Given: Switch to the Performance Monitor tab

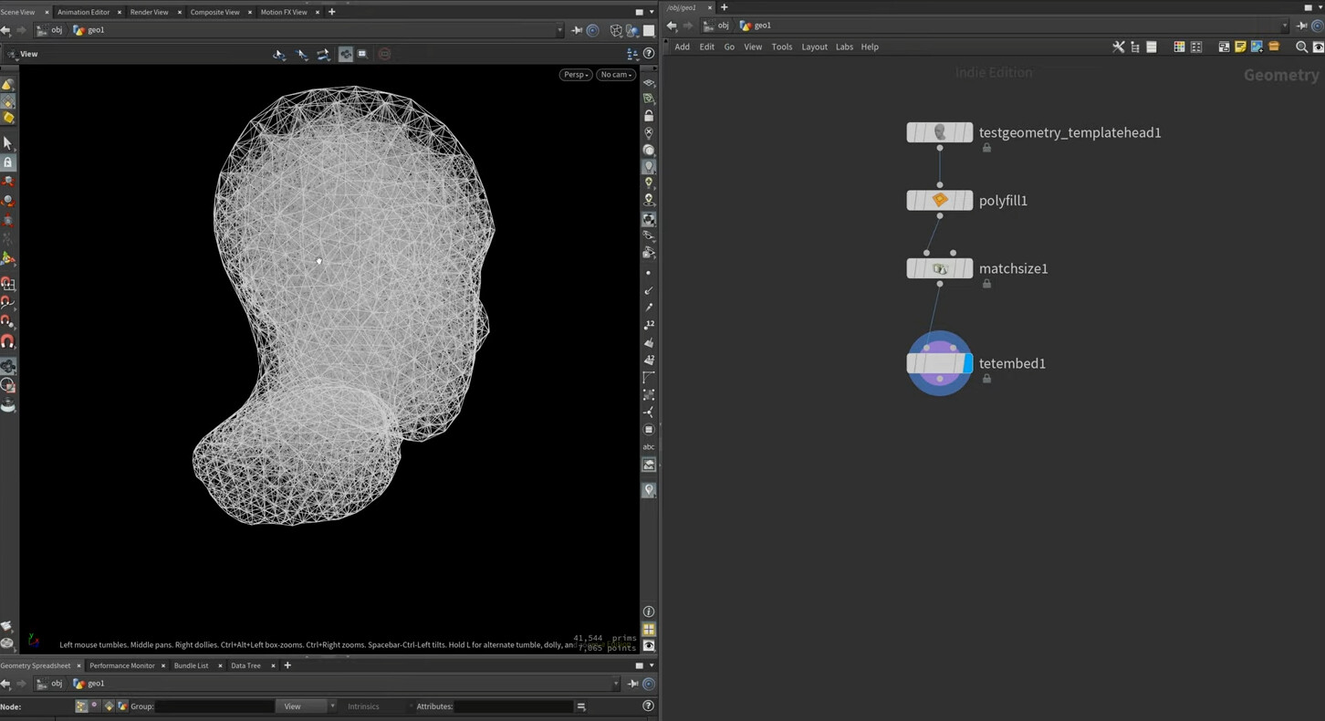Looking at the screenshot, I should tap(121, 665).
